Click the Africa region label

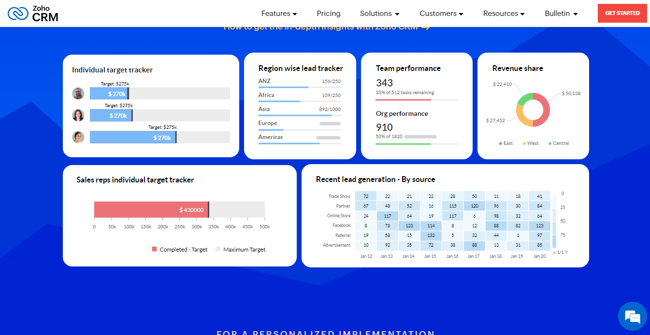266,95
